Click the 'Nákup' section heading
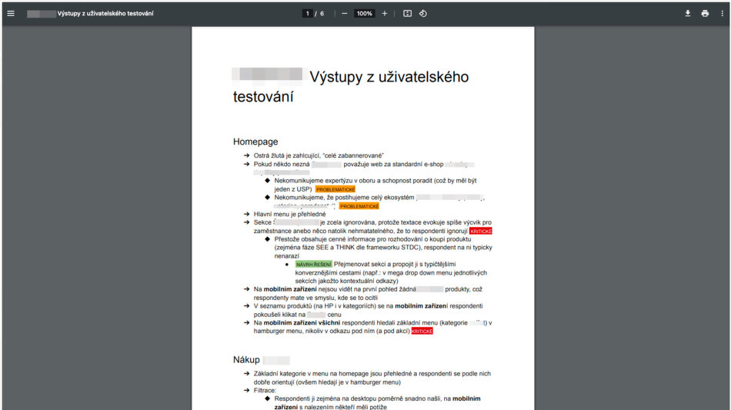The width and height of the screenshot is (731, 410). point(246,360)
